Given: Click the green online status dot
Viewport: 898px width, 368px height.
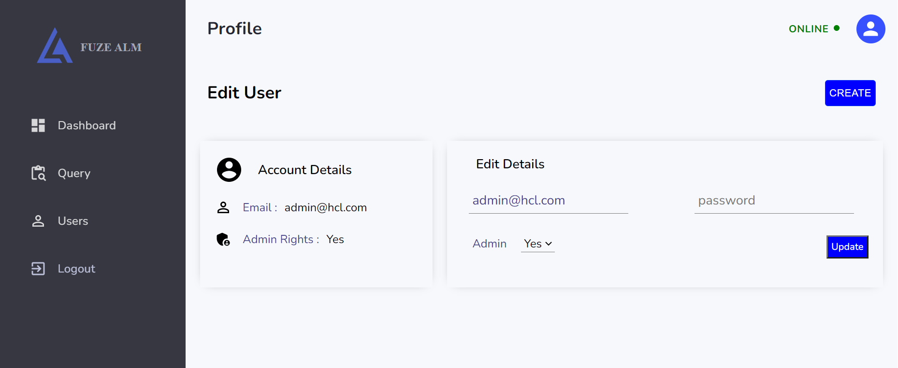Looking at the screenshot, I should click(x=837, y=28).
